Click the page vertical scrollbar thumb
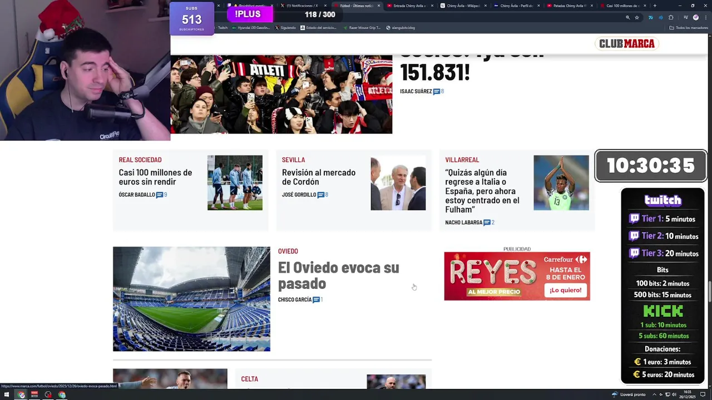This screenshot has width=712, height=400. [x=709, y=292]
